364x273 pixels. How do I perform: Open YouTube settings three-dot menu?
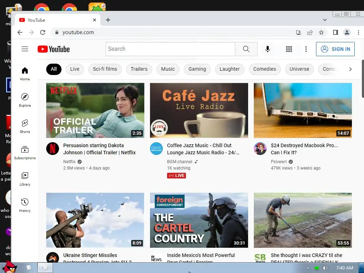[306, 49]
